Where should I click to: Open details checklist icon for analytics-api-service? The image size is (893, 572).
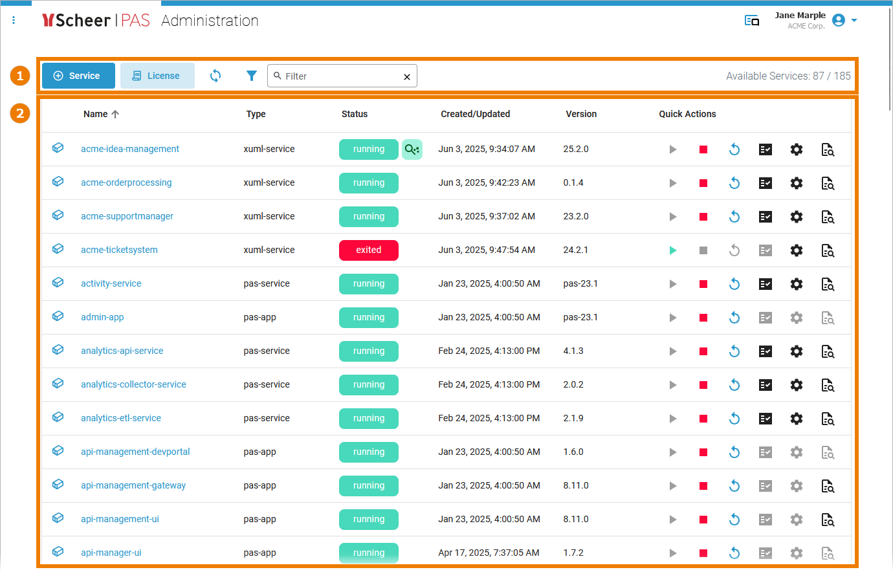(x=766, y=351)
